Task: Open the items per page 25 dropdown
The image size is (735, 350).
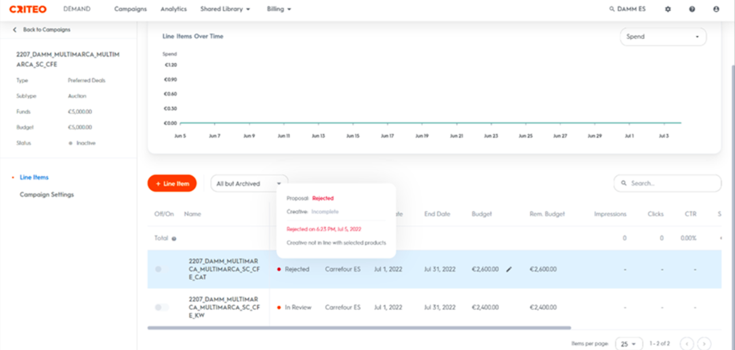Action: tap(627, 344)
